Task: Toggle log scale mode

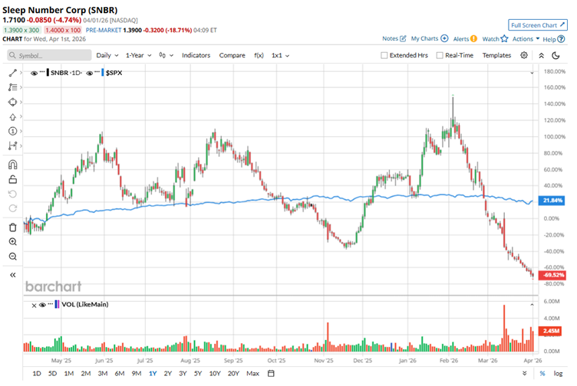Action: point(558,374)
